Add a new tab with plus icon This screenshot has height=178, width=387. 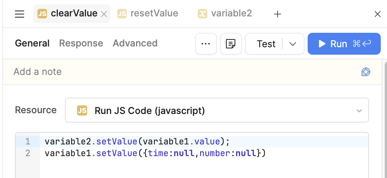pos(277,14)
